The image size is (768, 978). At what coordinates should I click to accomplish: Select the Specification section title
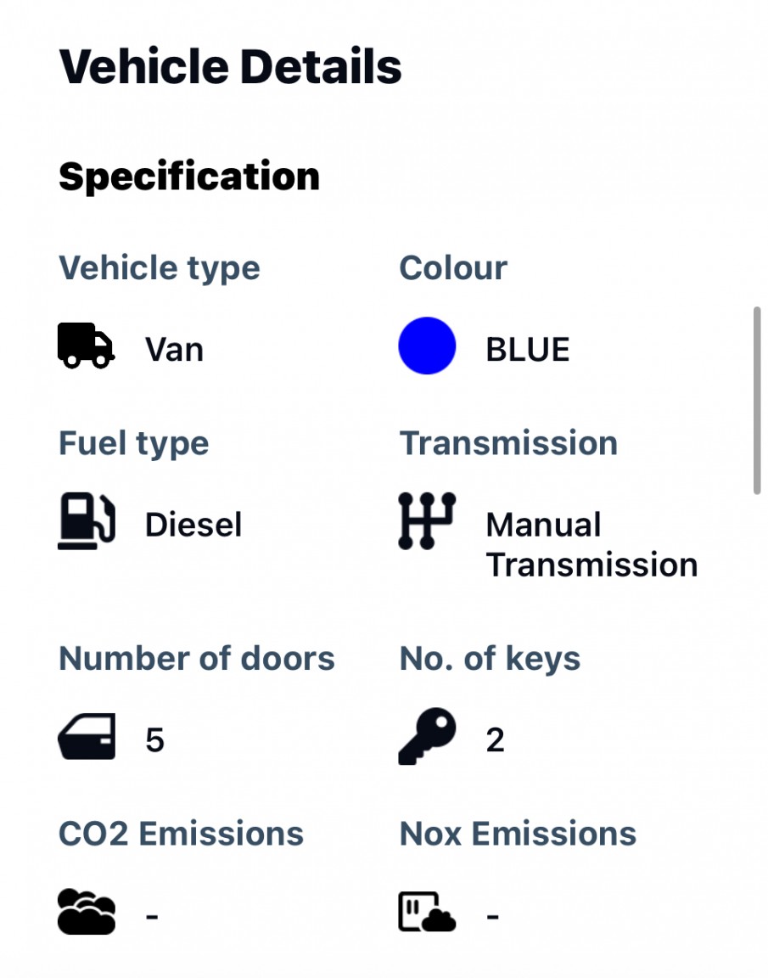pos(188,177)
